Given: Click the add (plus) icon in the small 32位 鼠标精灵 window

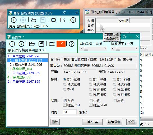Looking at the screenshot, I should point(14,20).
